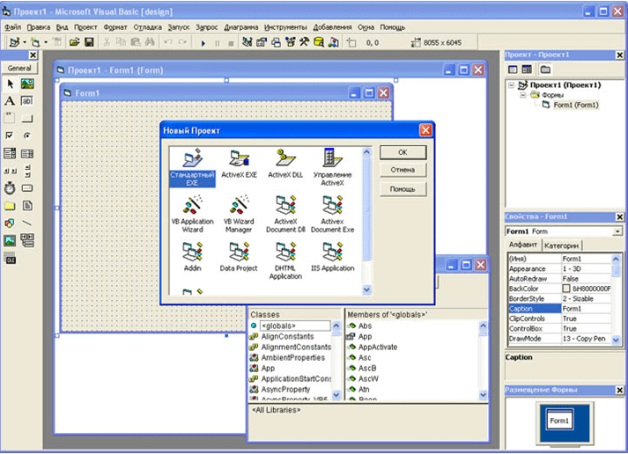Select the CheckBox control in toolbox
The image size is (628, 454).
click(10, 135)
